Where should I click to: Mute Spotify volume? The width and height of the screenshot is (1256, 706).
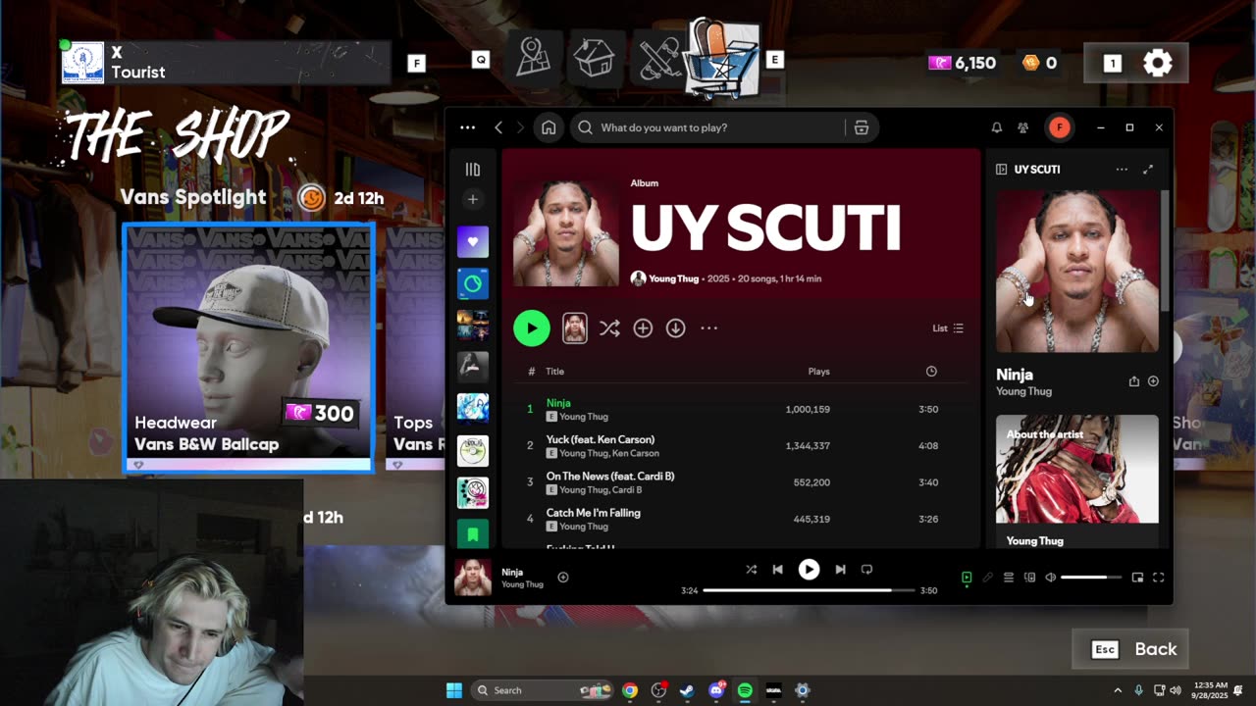click(1050, 578)
